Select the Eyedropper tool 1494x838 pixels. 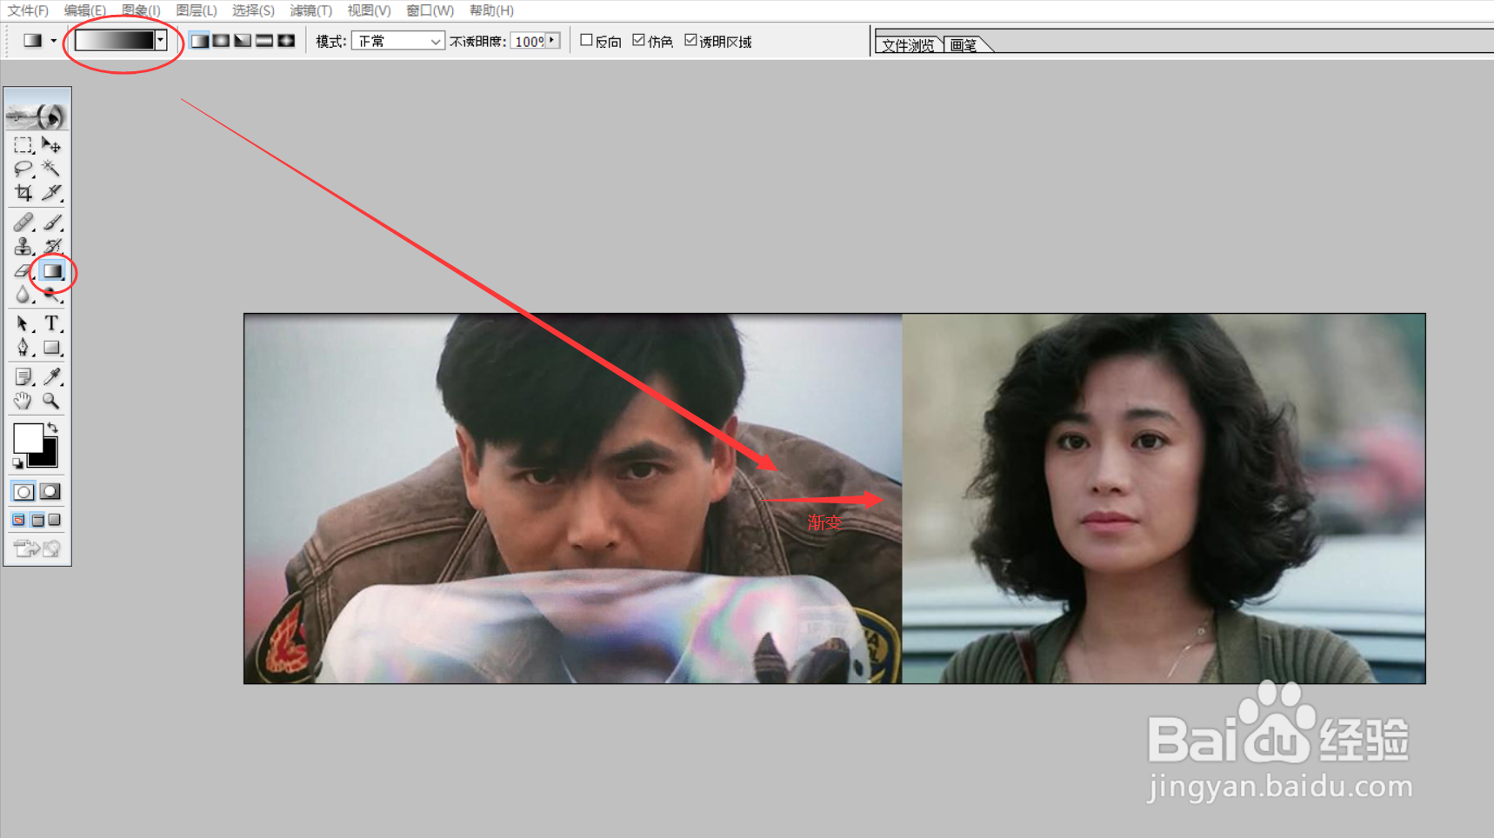(51, 376)
